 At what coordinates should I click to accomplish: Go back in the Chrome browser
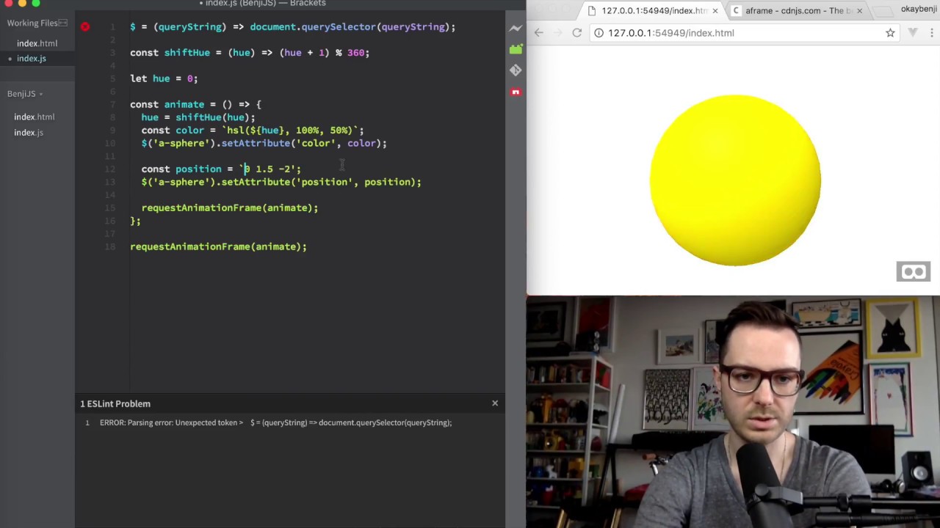[x=539, y=33]
